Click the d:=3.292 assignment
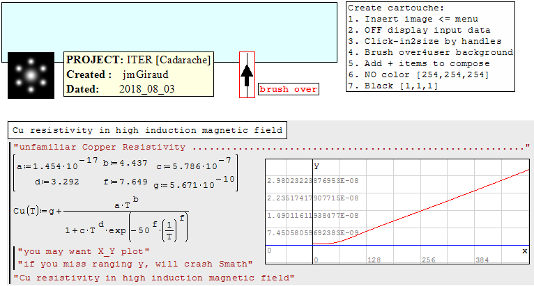 coord(57,182)
